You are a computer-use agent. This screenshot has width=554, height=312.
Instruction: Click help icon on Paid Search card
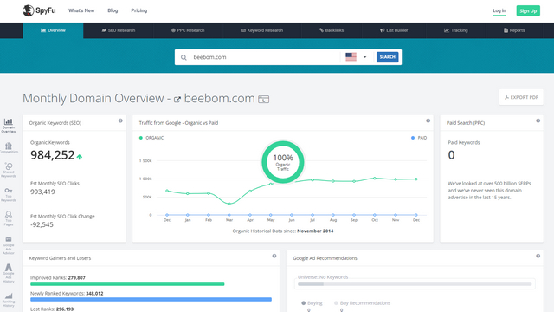click(x=538, y=120)
